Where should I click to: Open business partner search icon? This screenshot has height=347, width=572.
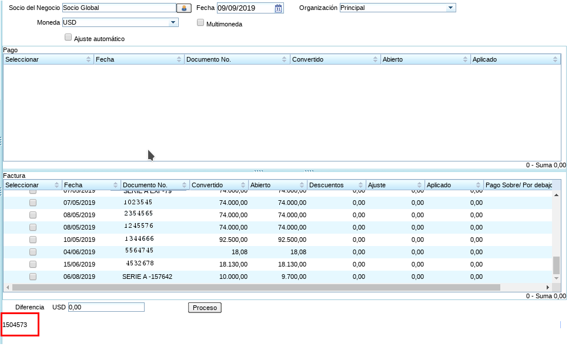coord(184,8)
